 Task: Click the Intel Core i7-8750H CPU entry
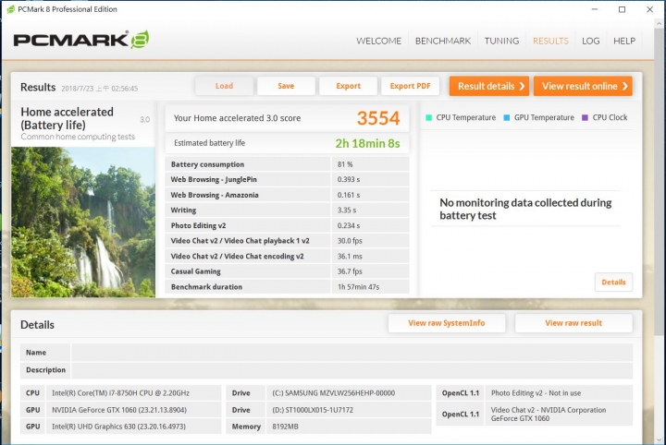point(120,393)
